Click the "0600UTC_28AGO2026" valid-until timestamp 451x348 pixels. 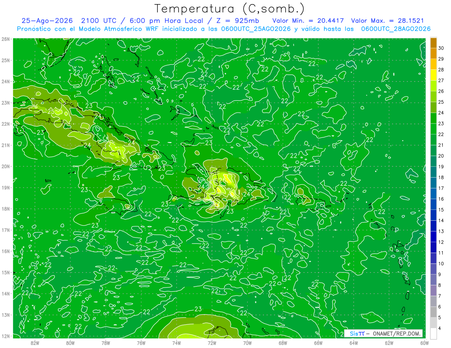pos(395,29)
